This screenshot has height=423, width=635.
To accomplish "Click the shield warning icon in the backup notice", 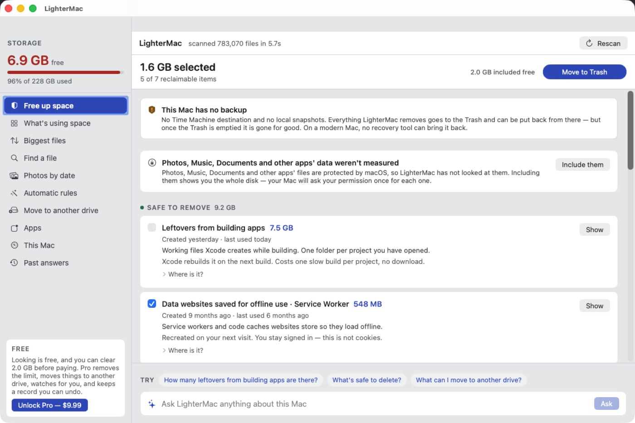I will pyautogui.click(x=152, y=110).
